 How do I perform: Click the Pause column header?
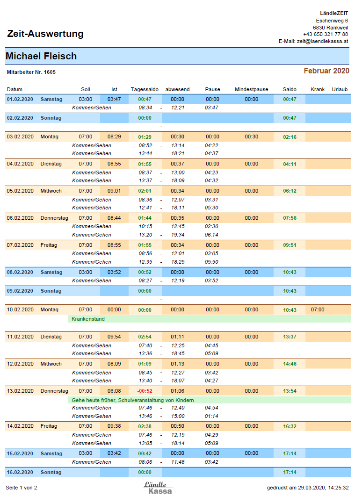212,89
